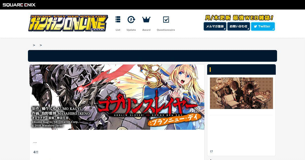Select the !? text in sidebar
This screenshot has width=305, height=160.
[x=211, y=152]
